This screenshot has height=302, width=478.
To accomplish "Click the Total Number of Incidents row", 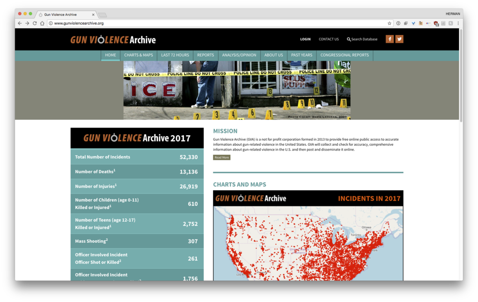I will coord(137,157).
